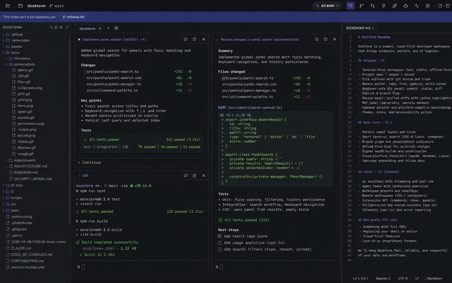Click the Ln 1, Col 1 status item

361,278
